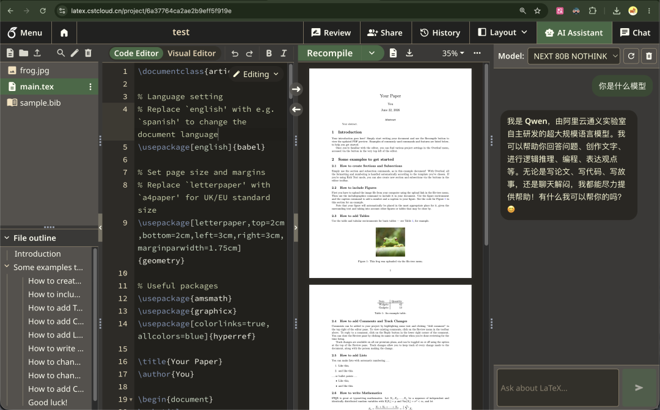The image size is (660, 410).
Task: Collapse the Some examples outline node
Action: click(x=7, y=266)
